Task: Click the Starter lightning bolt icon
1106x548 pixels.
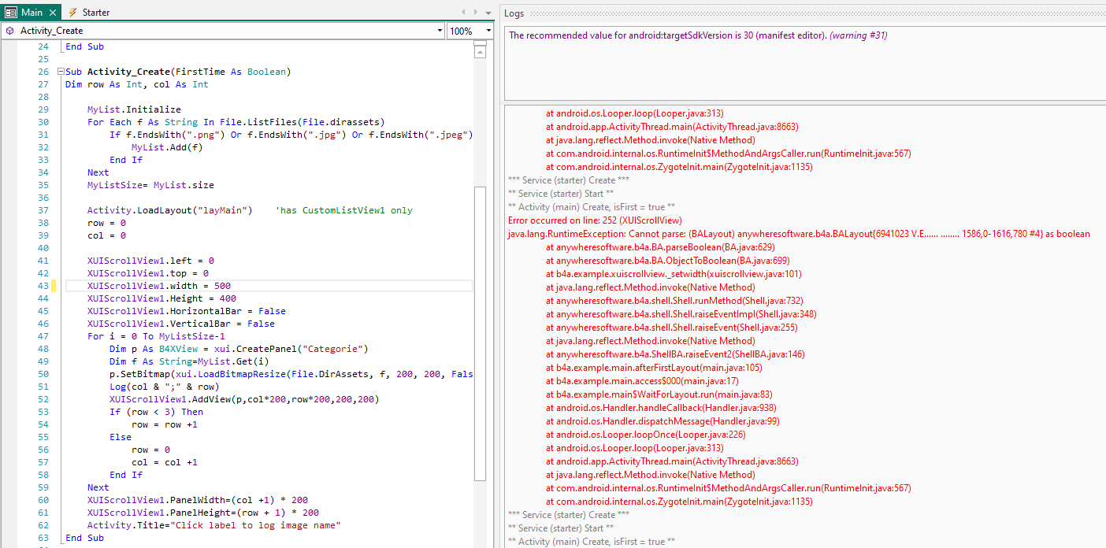Action: pyautogui.click(x=72, y=13)
